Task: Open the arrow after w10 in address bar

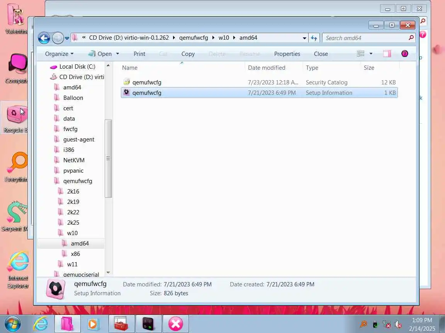Action: pyautogui.click(x=234, y=38)
